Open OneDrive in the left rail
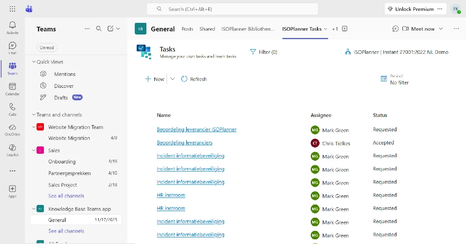The image size is (466, 244). pos(12,130)
